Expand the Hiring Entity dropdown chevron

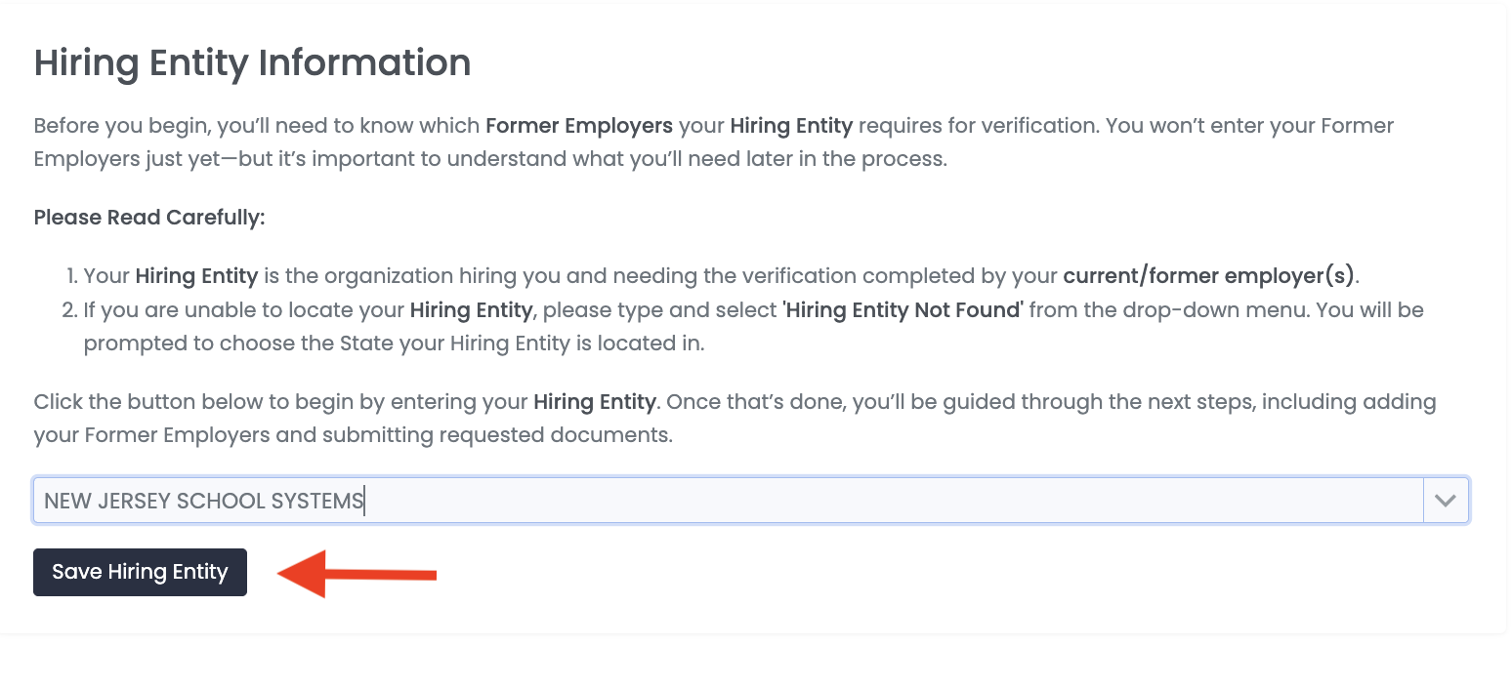tap(1446, 501)
